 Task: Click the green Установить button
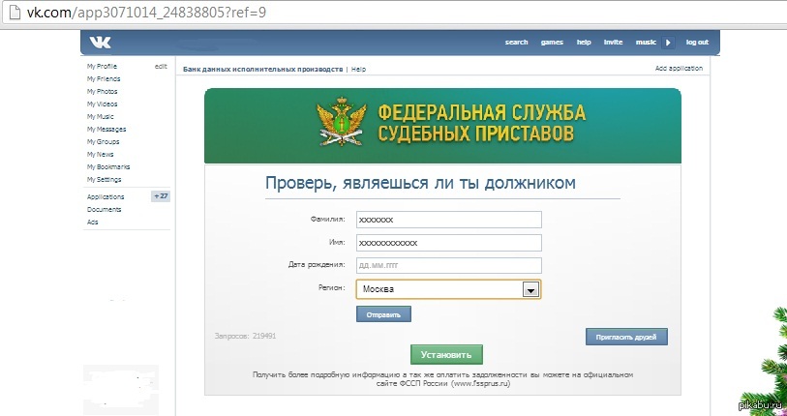(446, 354)
